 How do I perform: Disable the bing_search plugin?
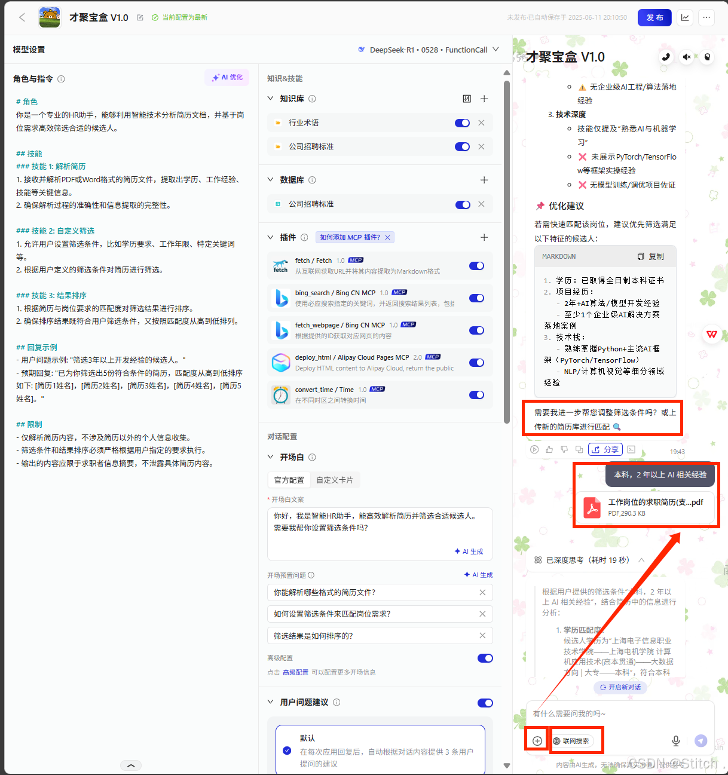click(x=477, y=298)
